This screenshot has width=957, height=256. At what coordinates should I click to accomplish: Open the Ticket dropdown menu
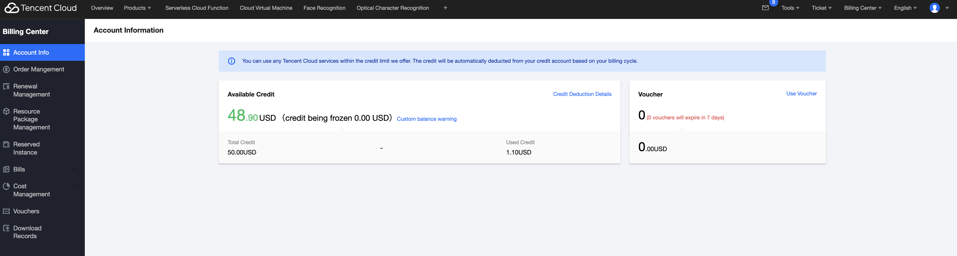[x=822, y=8]
